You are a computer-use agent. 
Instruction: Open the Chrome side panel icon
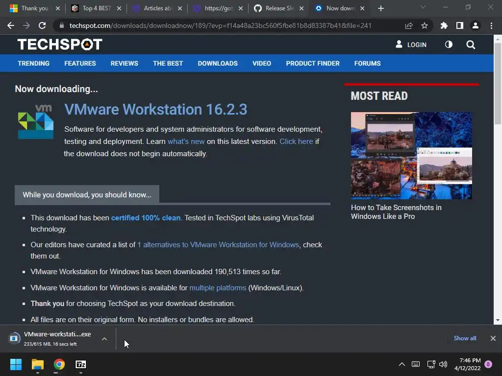click(460, 25)
